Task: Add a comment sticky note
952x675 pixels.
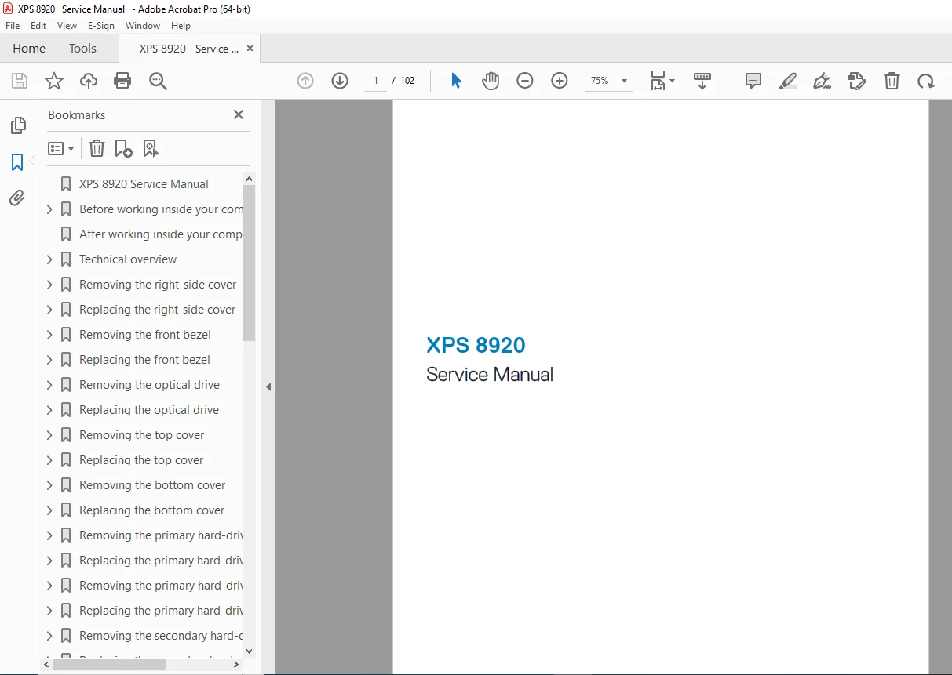Action: [x=753, y=81]
